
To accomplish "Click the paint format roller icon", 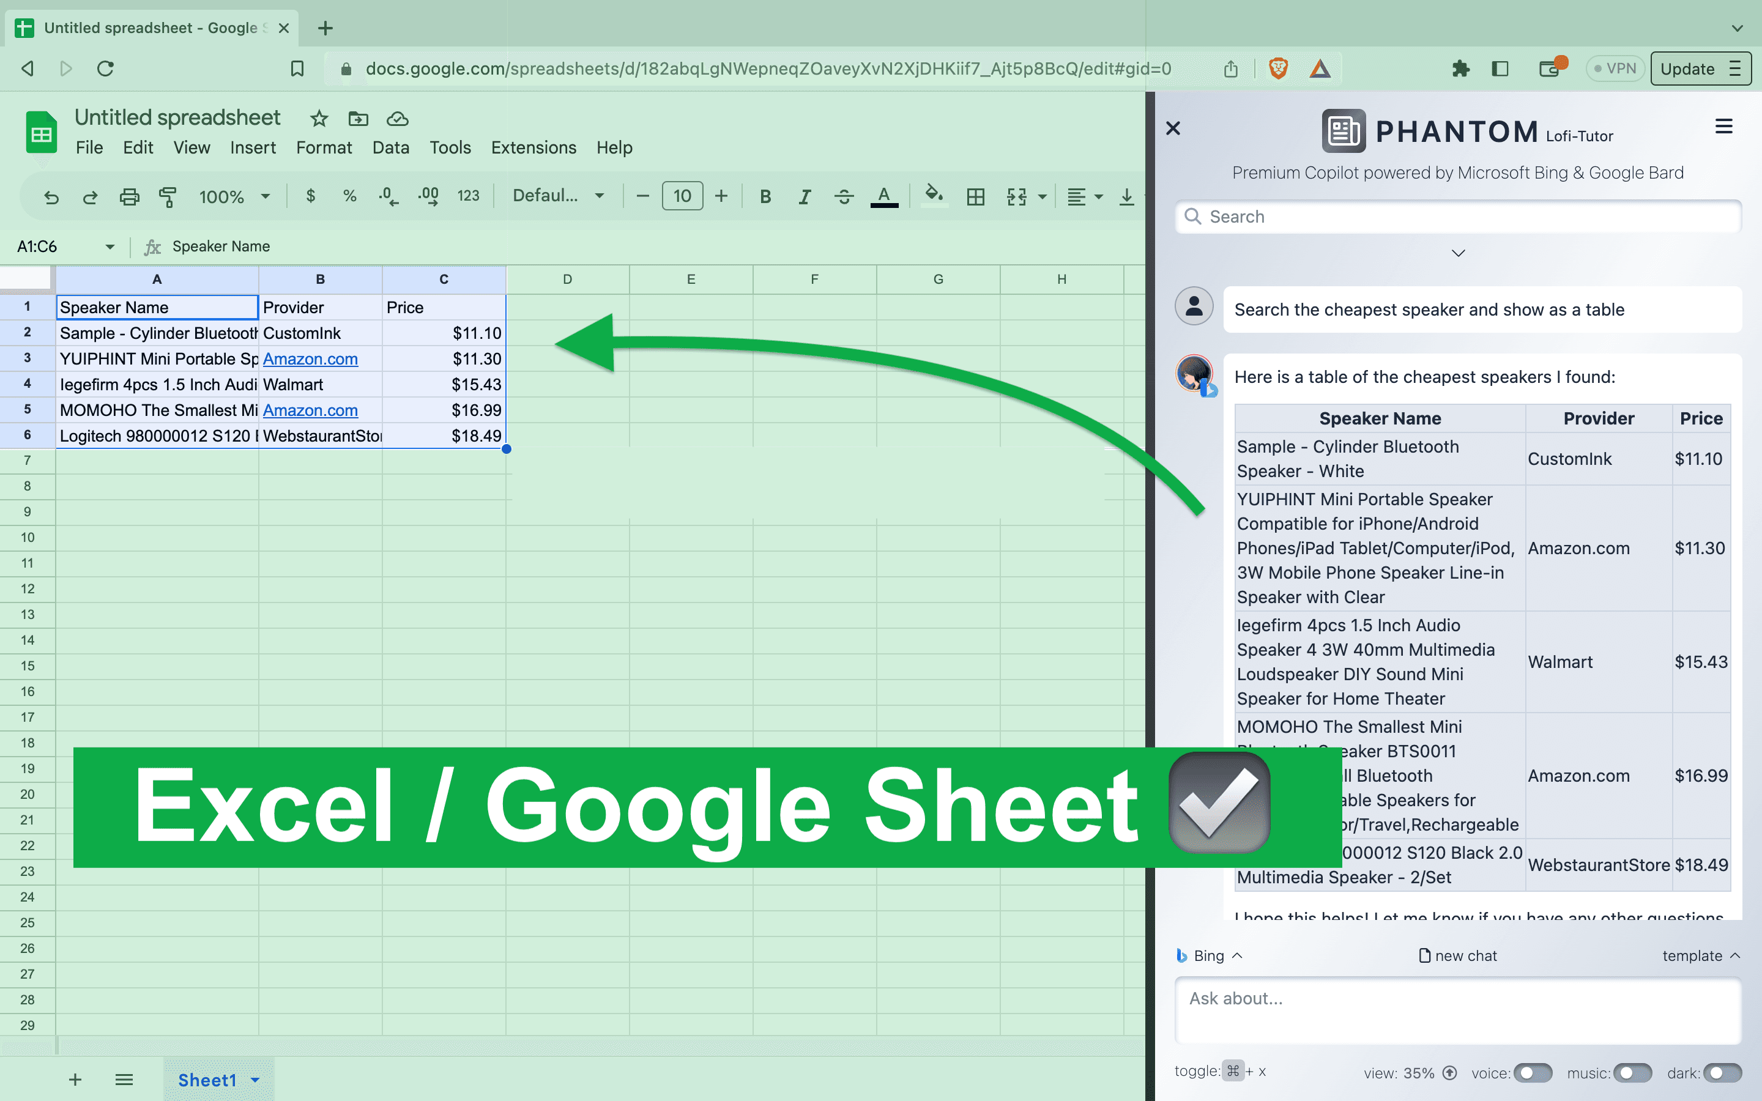I will click(168, 196).
